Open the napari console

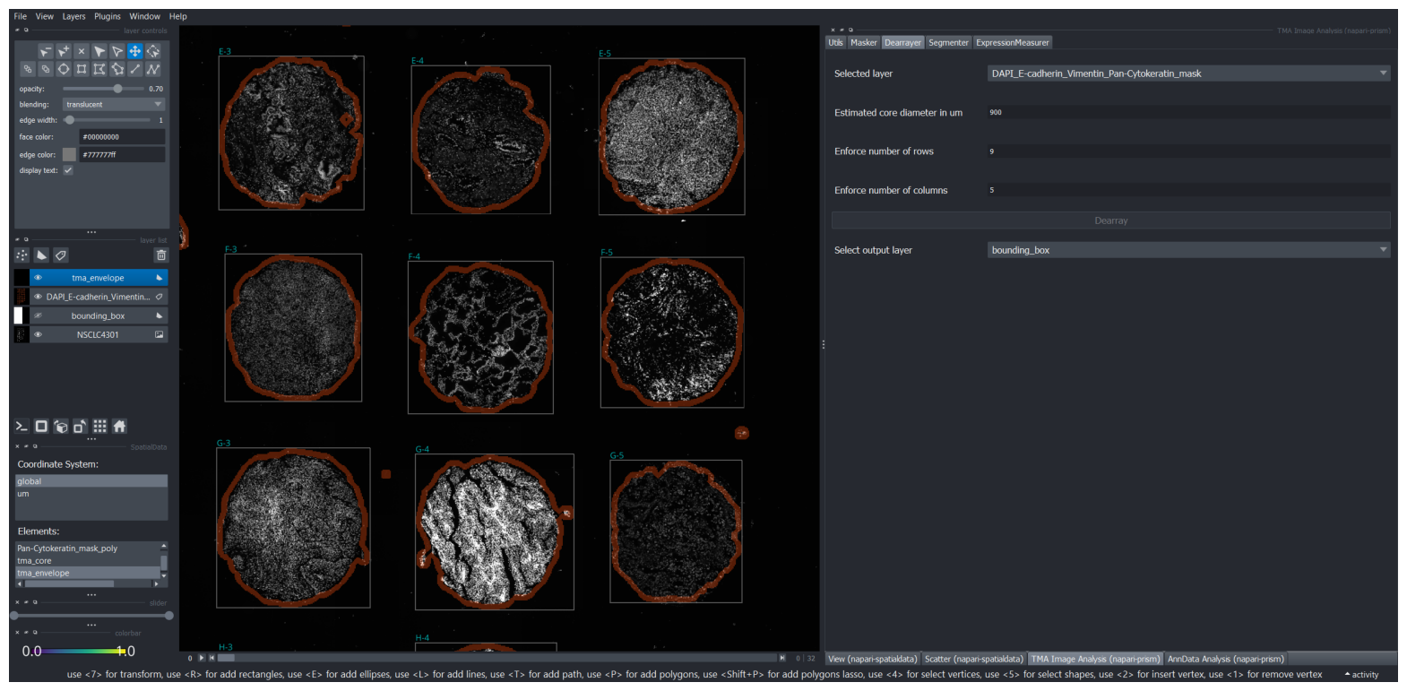tap(22, 427)
